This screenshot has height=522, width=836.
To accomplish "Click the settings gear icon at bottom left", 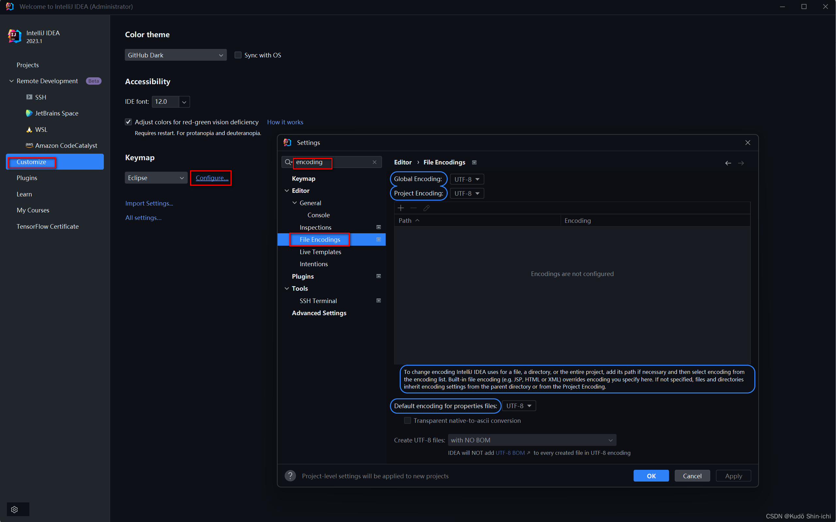I will click(x=14, y=509).
